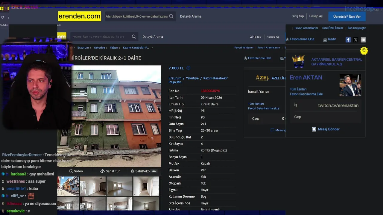Click the browser reload icon
383x215 pixels.
(x=2, y=17)
